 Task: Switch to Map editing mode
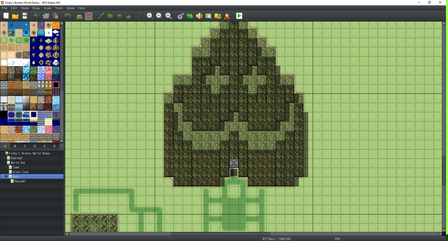click(x=80, y=16)
